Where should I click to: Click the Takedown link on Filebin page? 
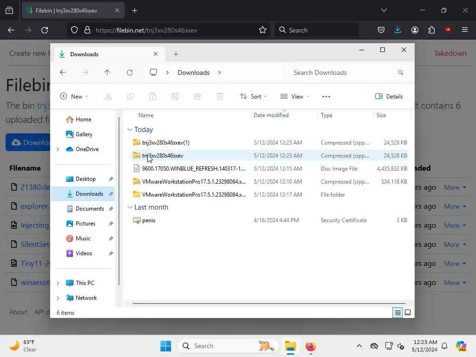[450, 53]
